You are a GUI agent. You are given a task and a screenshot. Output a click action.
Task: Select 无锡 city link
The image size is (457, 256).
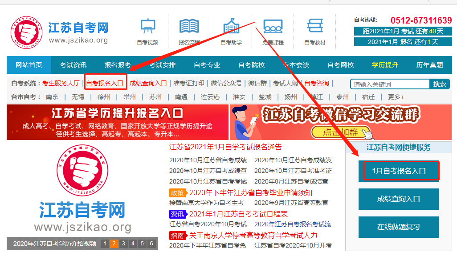click(78, 97)
